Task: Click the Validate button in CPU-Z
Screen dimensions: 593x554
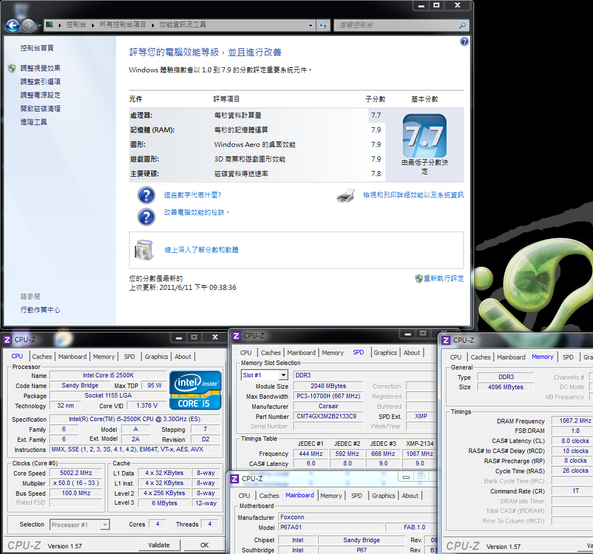Action: tap(159, 545)
